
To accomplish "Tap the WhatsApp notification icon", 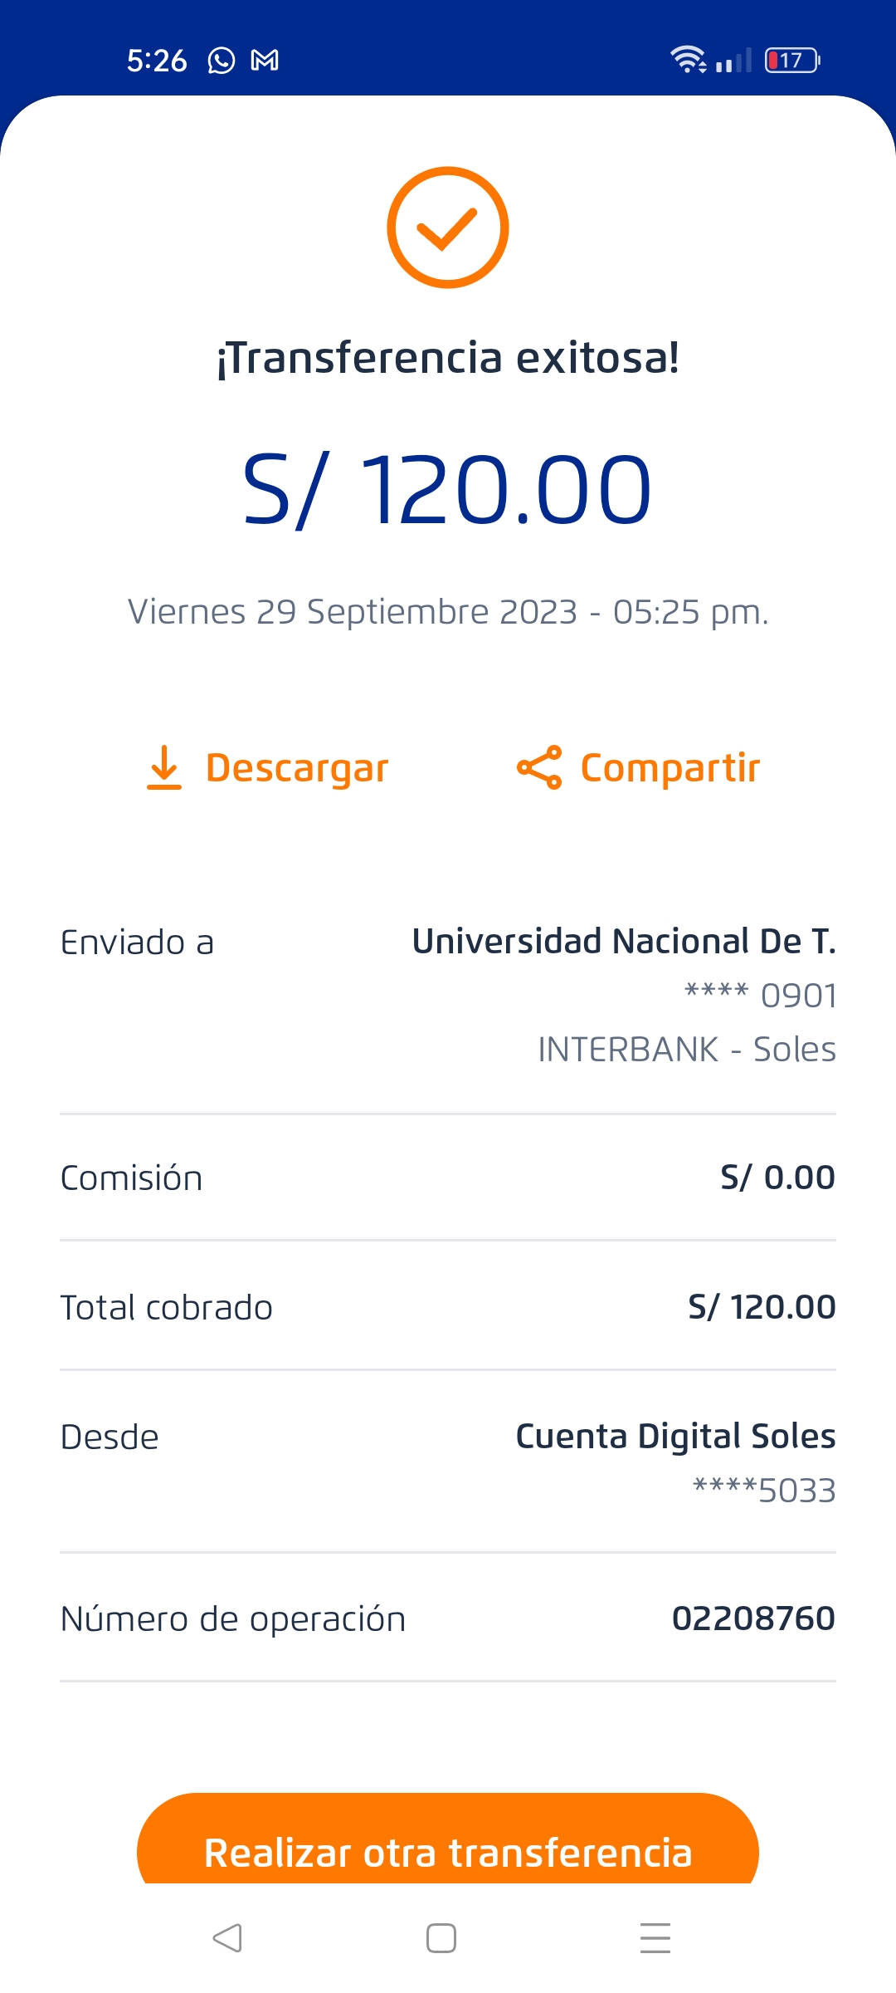I will click(x=222, y=61).
